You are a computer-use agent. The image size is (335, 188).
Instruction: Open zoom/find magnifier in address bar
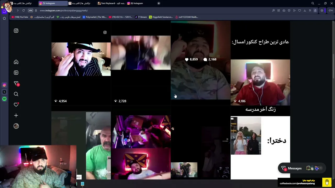(x=273, y=10)
